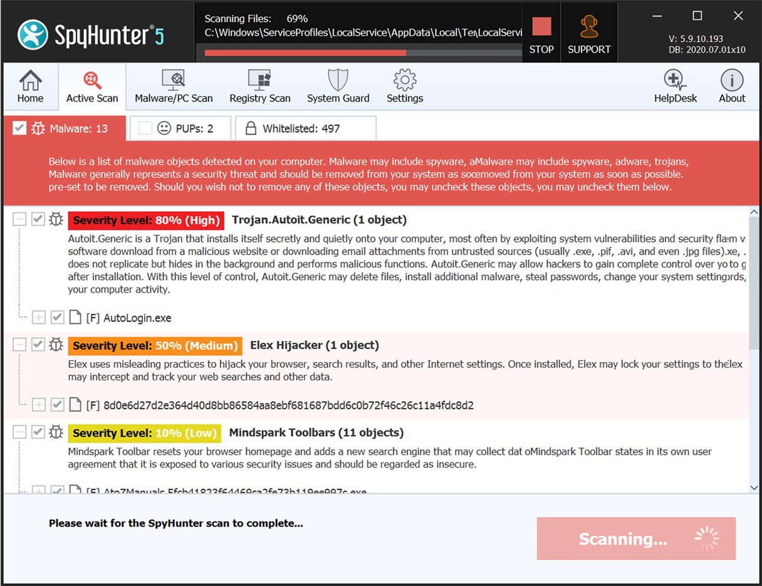Screen dimensions: 762x586
Task: Toggle the PUPs tab checkbox
Action: point(145,128)
